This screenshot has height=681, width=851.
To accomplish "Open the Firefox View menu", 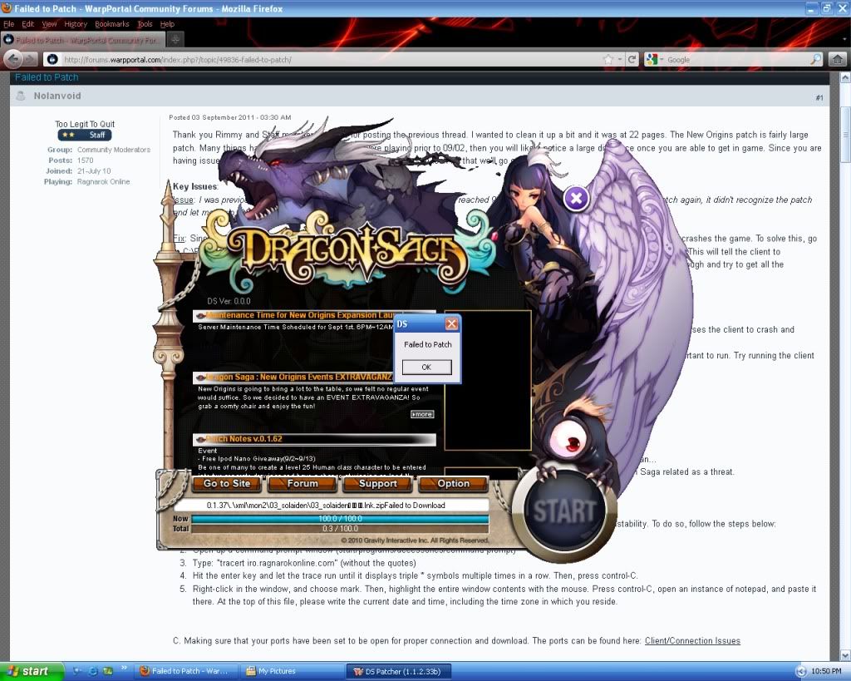I will pyautogui.click(x=49, y=24).
